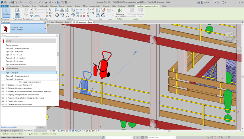Open the view scale 1:500 selector
This screenshot has width=244, height=139.
[52, 131]
